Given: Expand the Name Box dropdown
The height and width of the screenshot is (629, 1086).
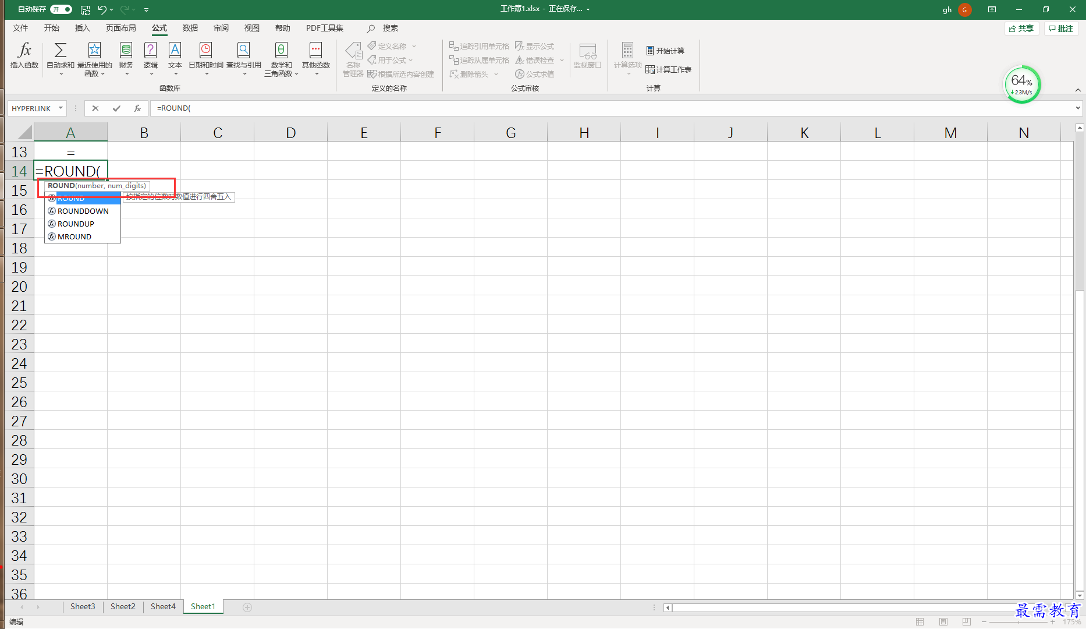Looking at the screenshot, I should [61, 108].
